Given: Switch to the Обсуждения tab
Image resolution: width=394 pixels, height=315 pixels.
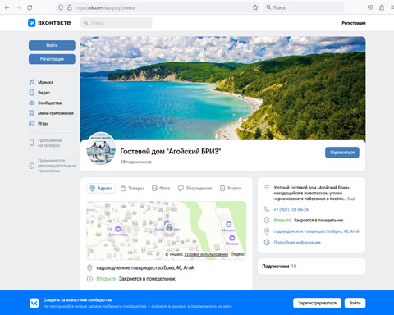Looking at the screenshot, I should pos(195,188).
